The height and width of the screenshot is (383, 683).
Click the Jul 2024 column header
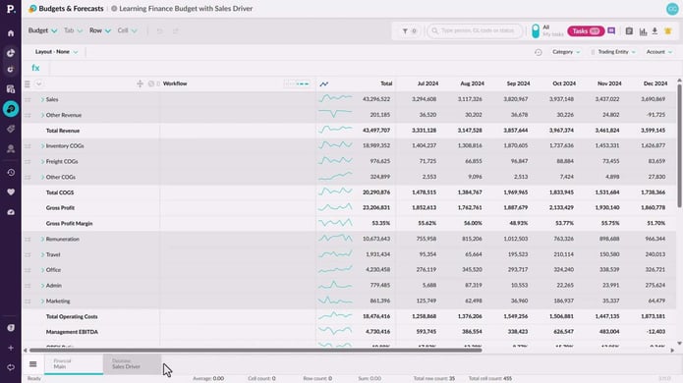(x=427, y=83)
